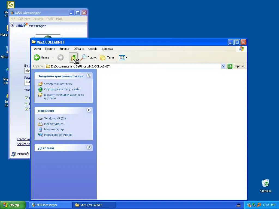Screen dimensions: 279x209
Task: Open MSN Messenger Tools menu
Action: (x=50, y=19)
